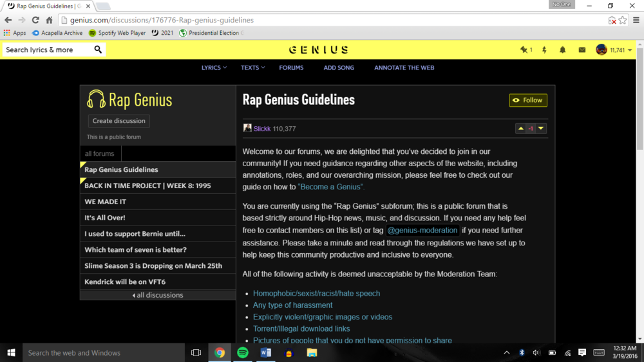Open Any type of harassment link

pos(293,305)
